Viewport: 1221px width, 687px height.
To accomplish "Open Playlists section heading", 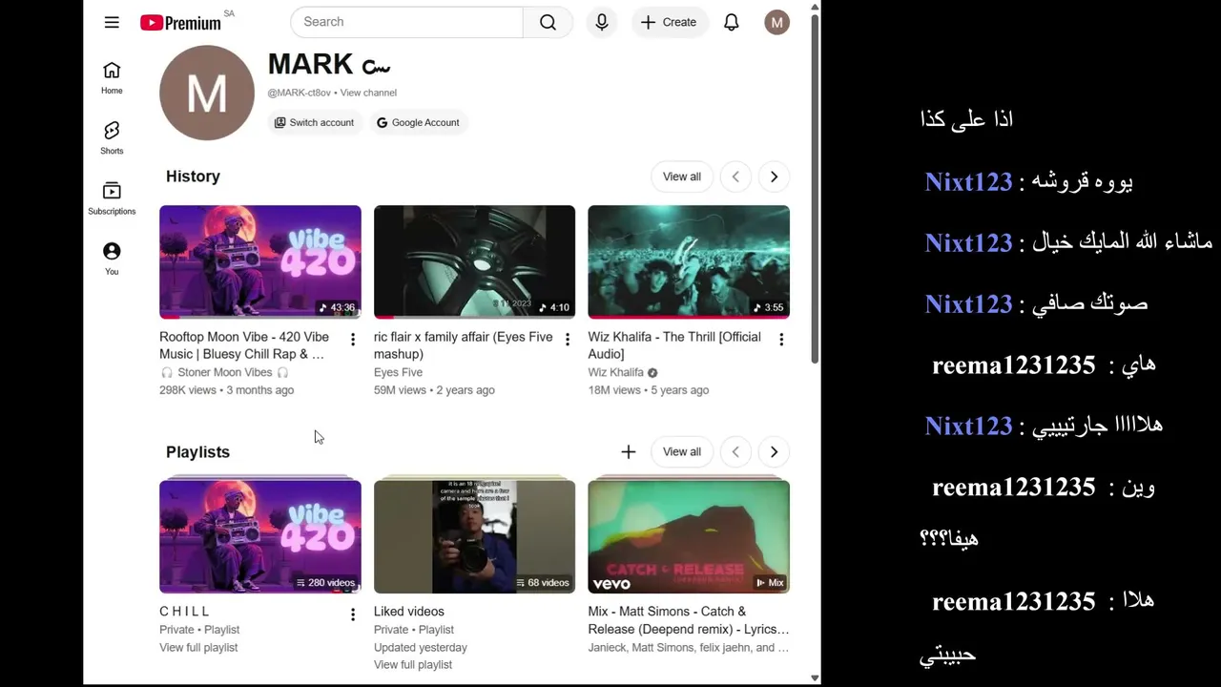I will (x=197, y=452).
